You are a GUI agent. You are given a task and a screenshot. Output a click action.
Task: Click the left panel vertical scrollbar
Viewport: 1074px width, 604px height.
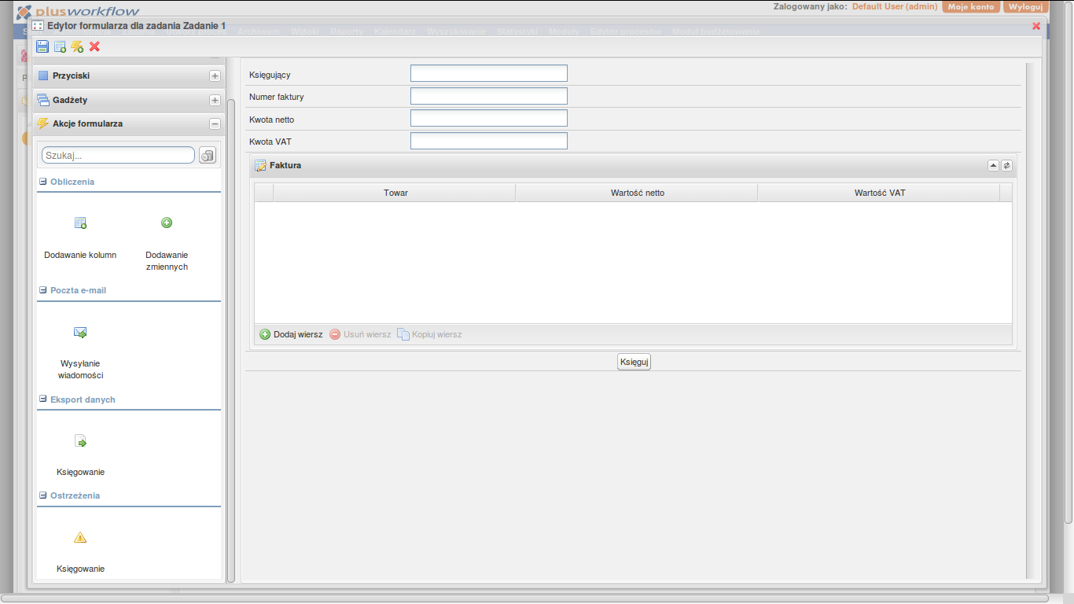point(230,340)
